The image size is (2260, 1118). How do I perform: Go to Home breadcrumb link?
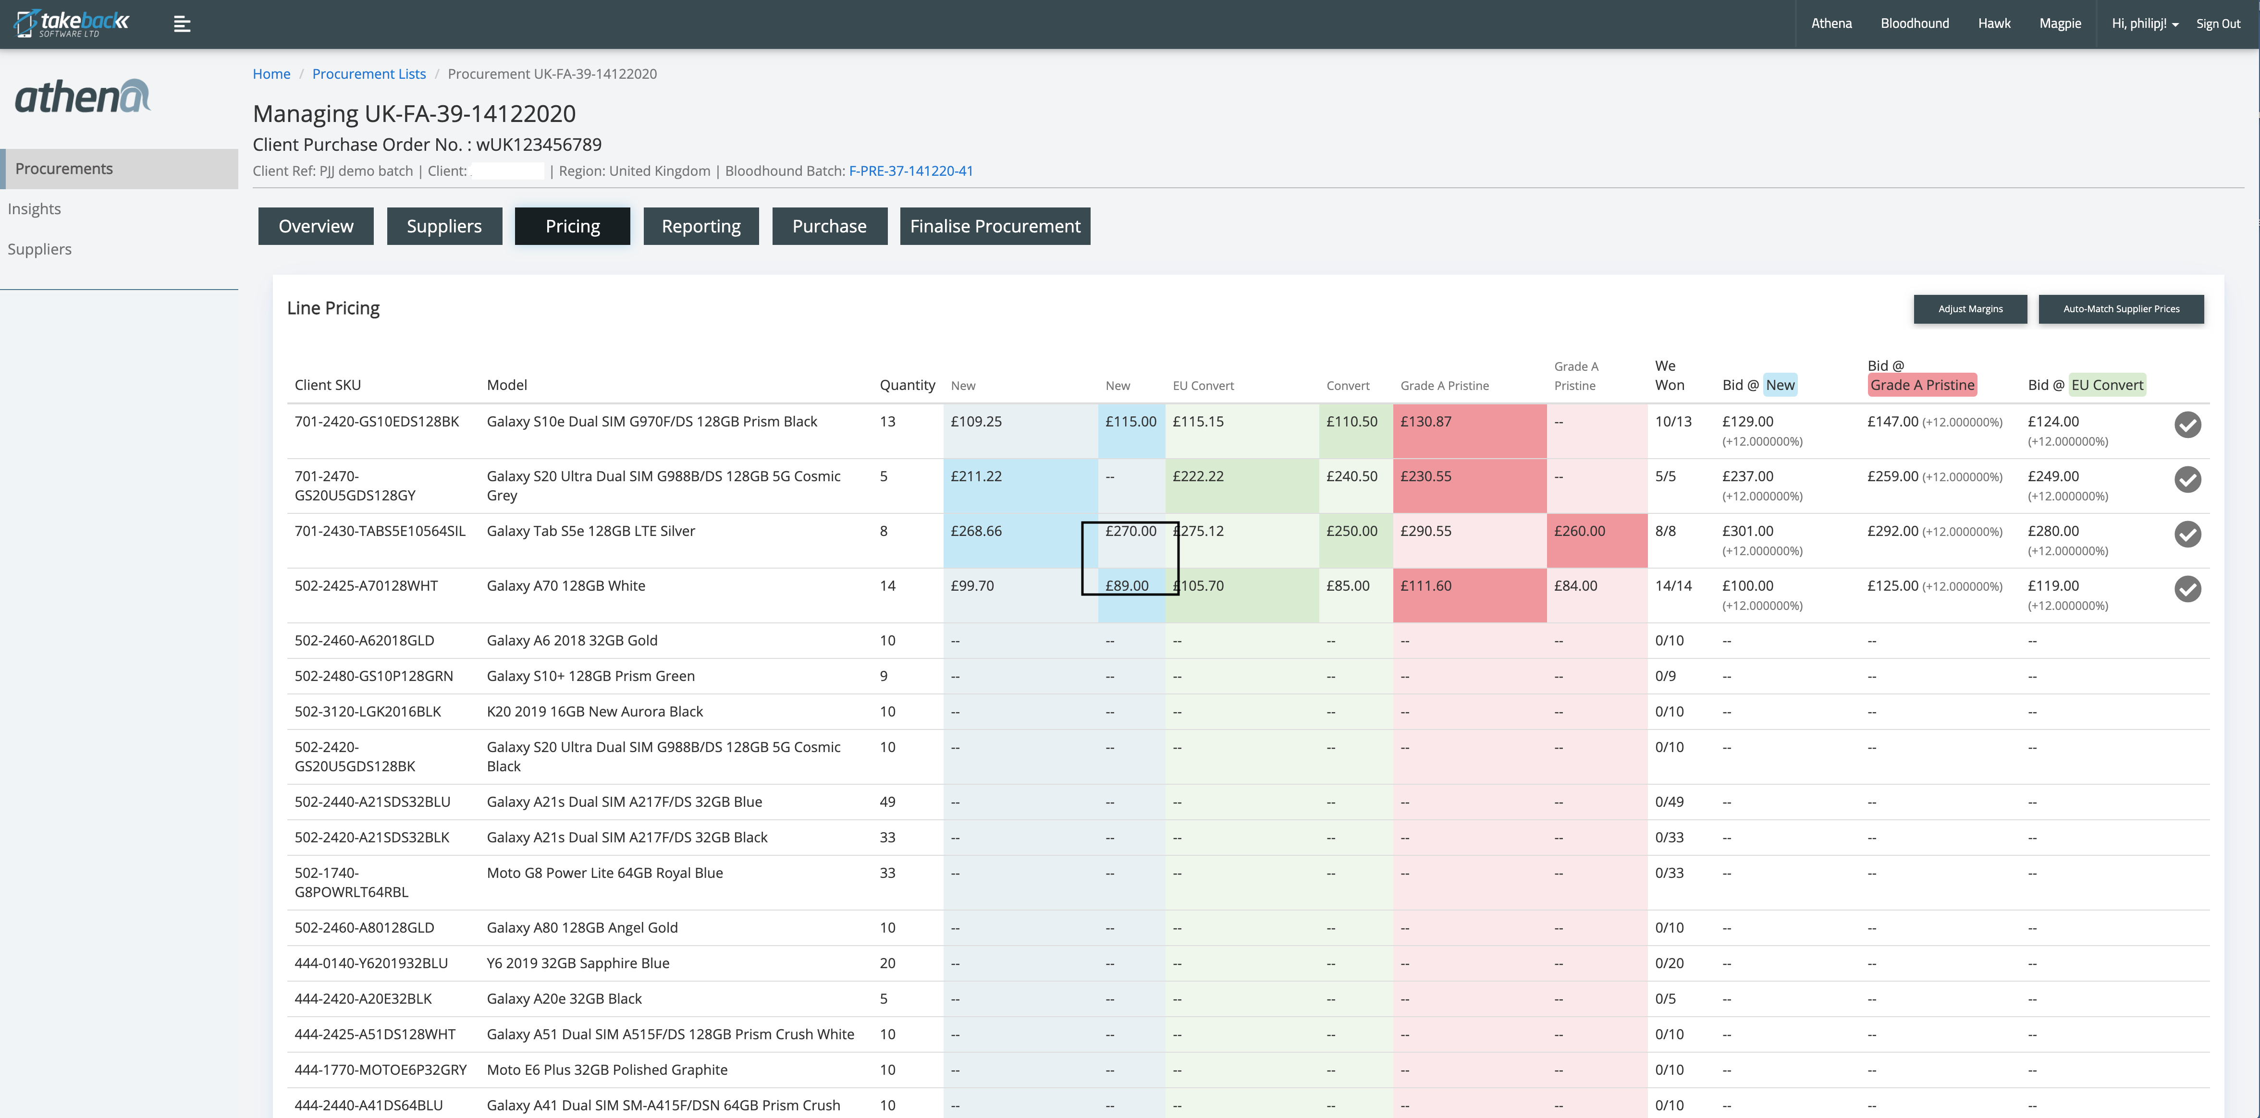coord(271,73)
